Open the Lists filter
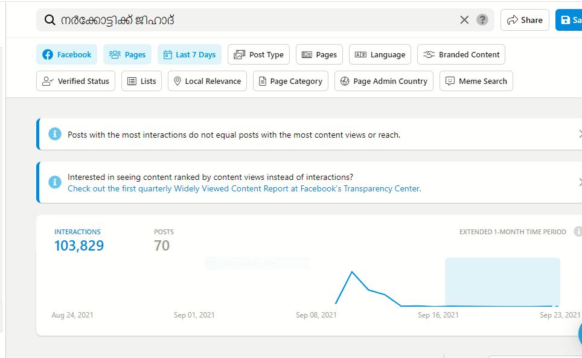Screen dimensions: 582x358 click(141, 81)
